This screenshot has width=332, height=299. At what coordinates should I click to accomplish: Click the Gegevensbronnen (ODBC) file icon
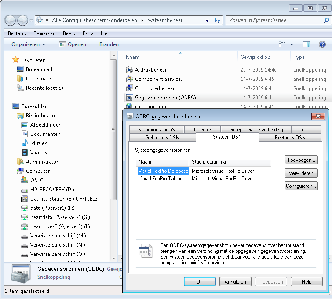tap(129, 98)
